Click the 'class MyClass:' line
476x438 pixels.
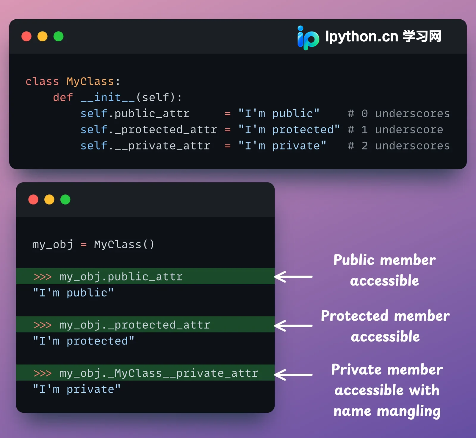click(x=73, y=81)
